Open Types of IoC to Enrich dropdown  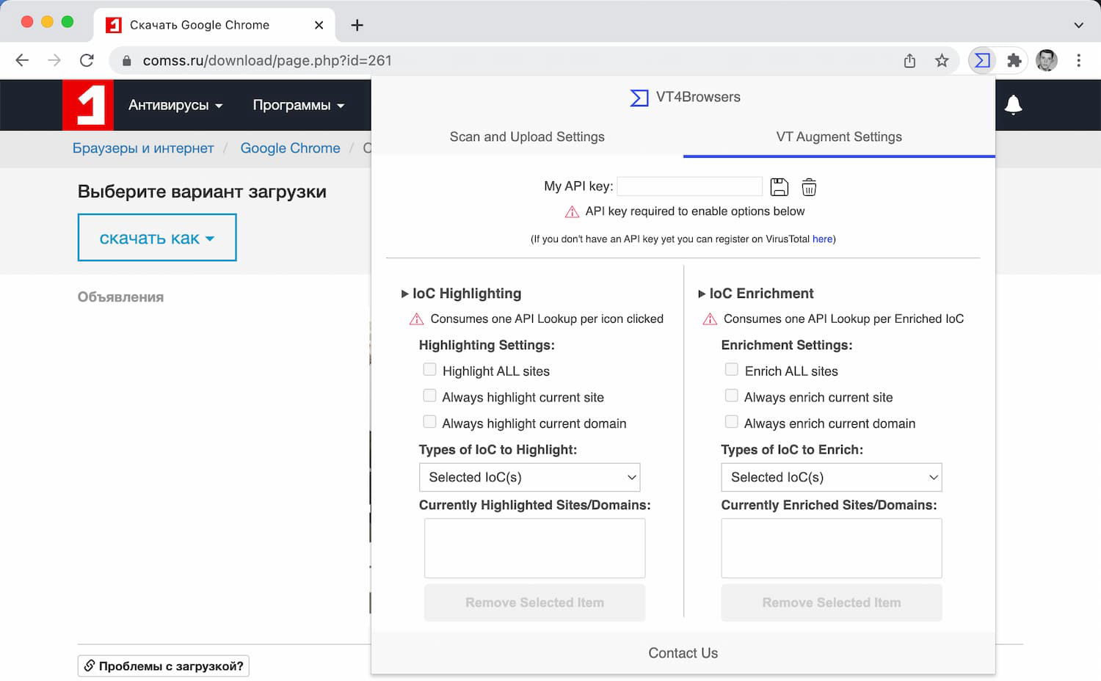[831, 477]
